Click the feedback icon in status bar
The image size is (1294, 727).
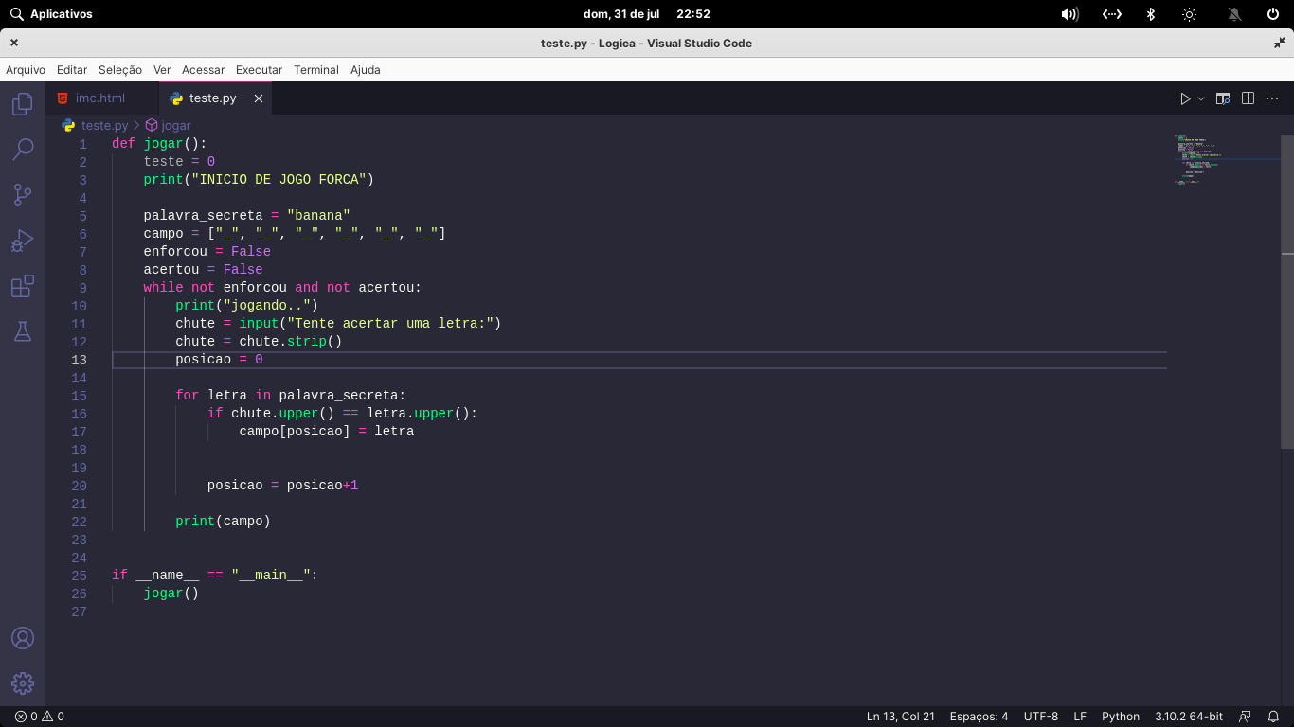click(1246, 717)
